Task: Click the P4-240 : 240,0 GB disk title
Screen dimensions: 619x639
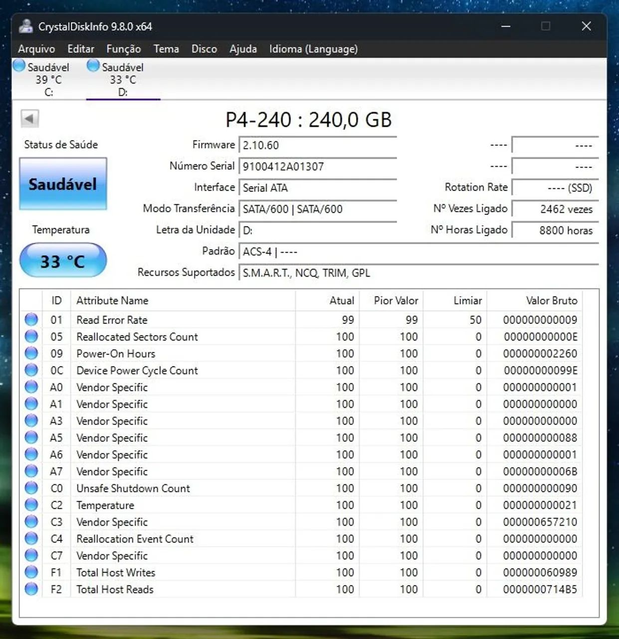Action: [x=309, y=120]
